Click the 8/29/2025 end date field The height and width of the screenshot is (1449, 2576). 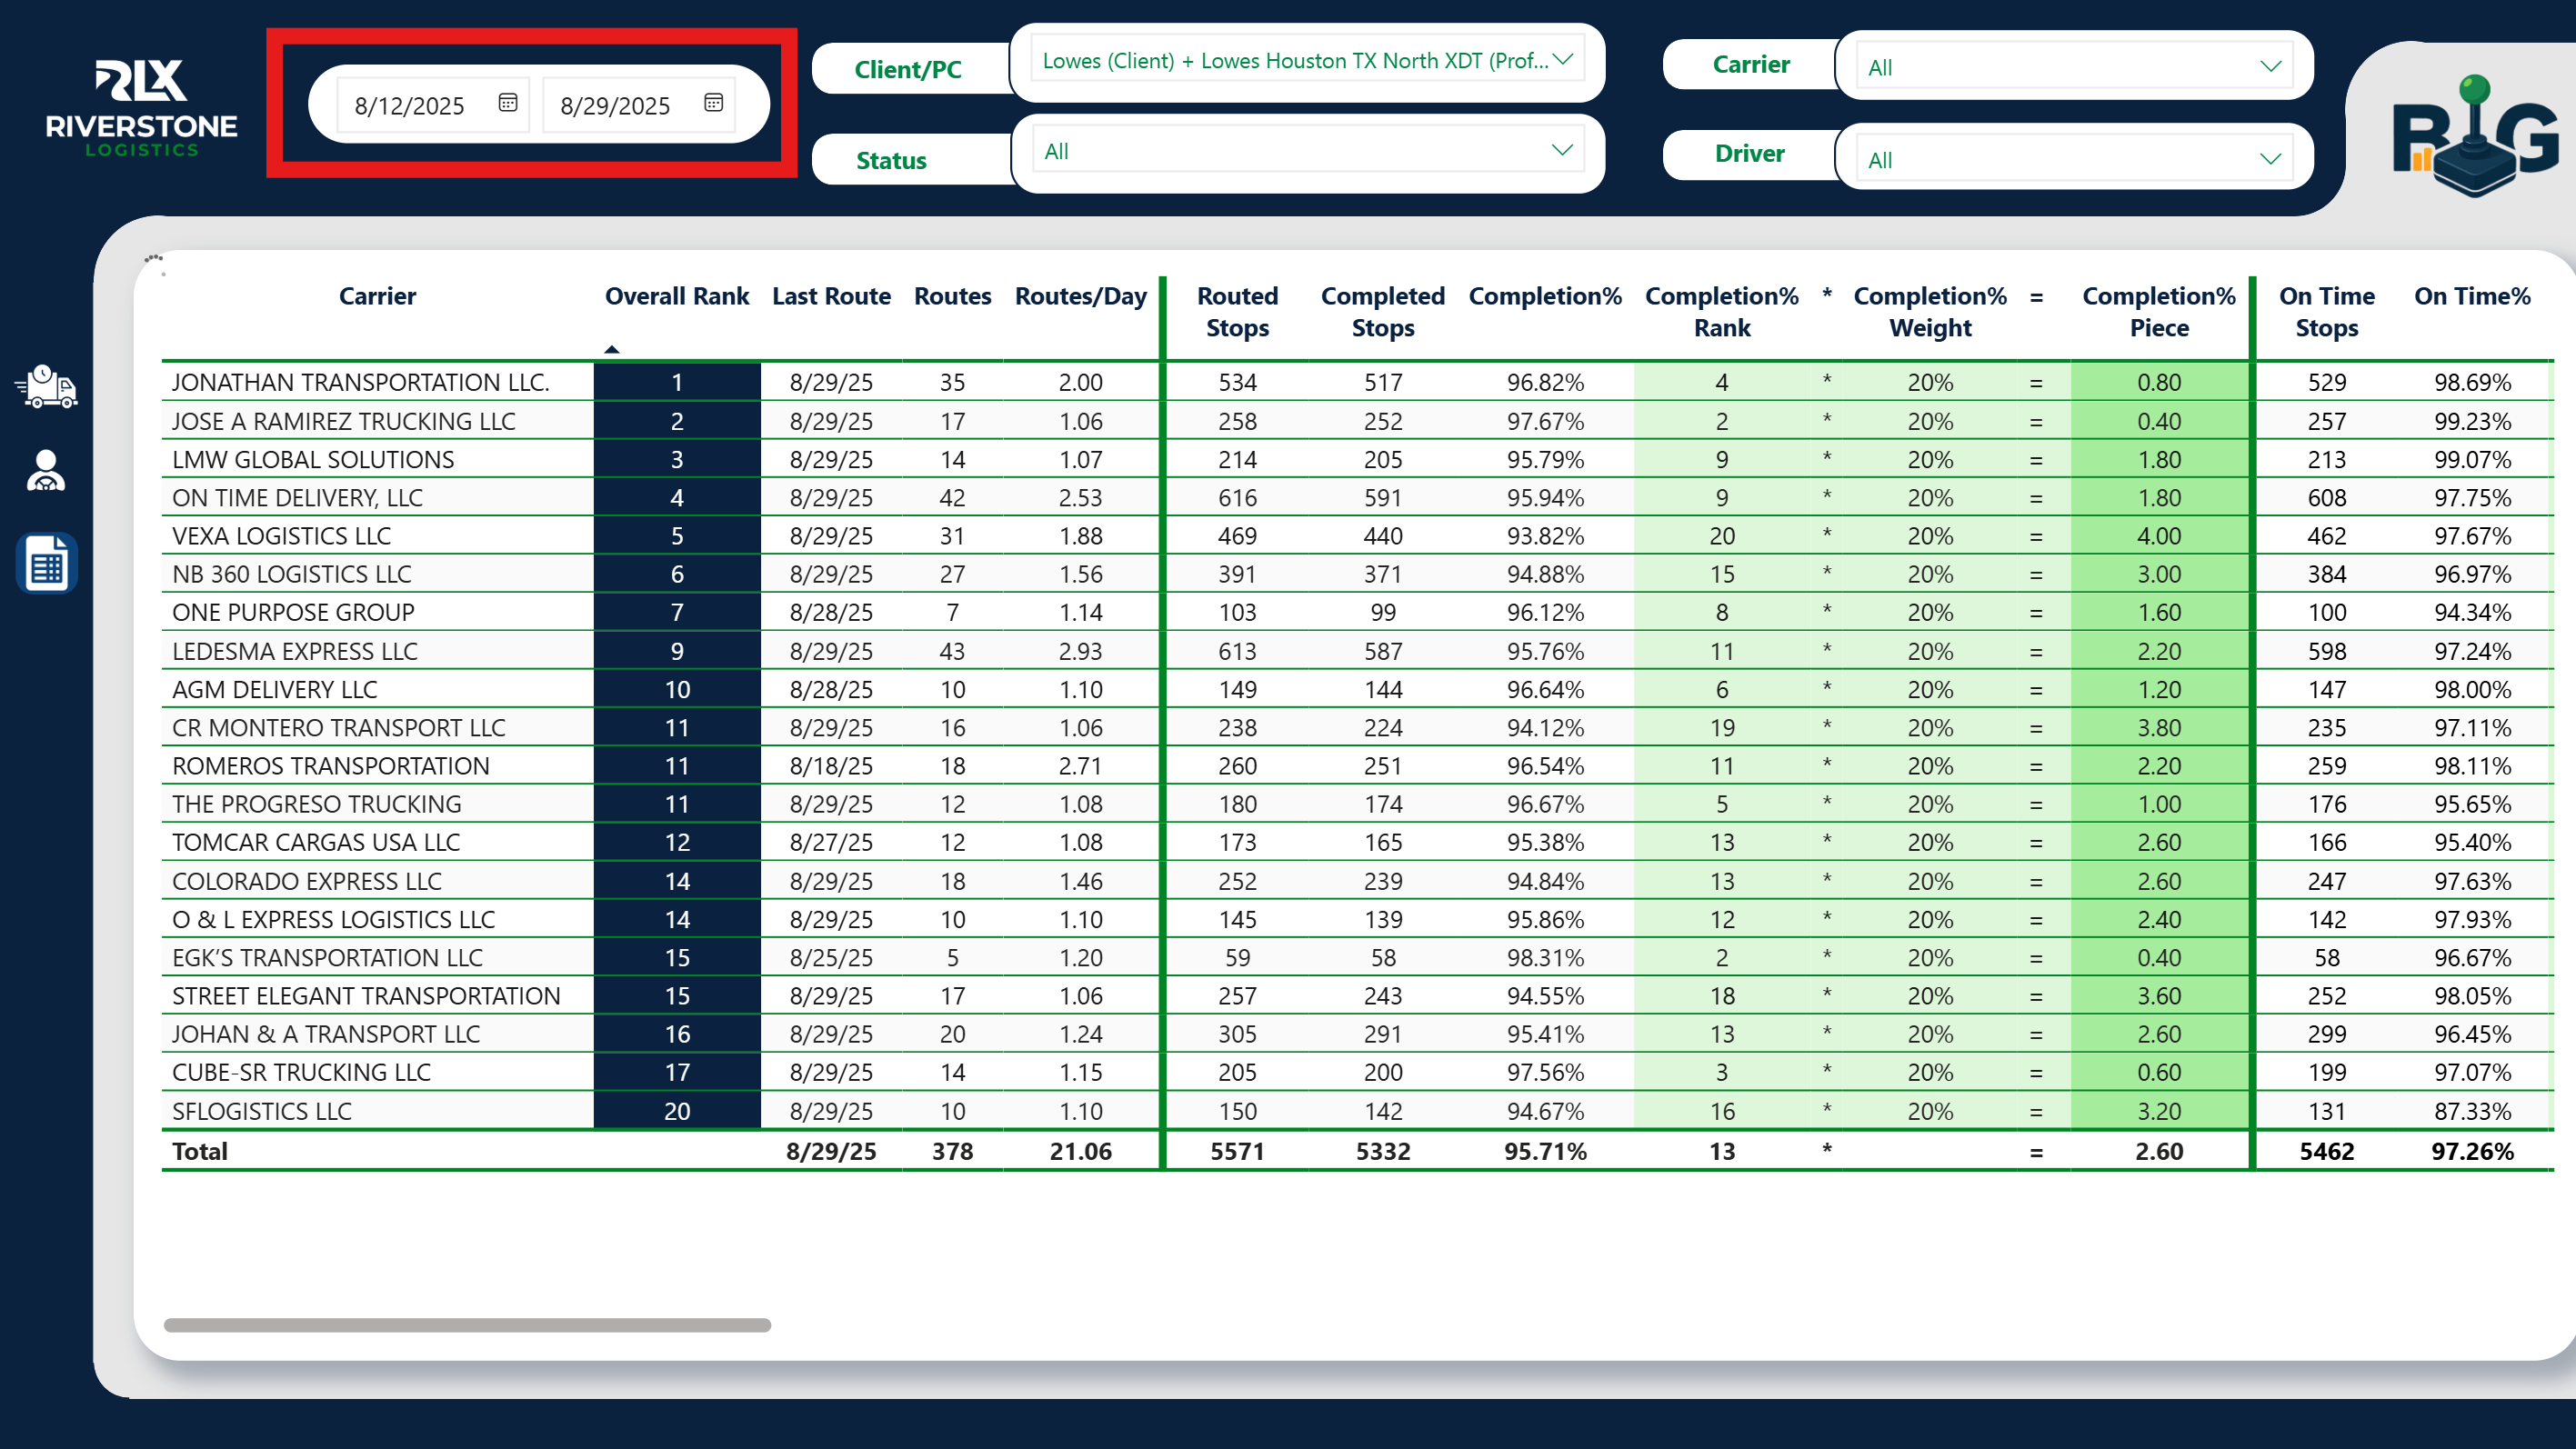coord(615,106)
